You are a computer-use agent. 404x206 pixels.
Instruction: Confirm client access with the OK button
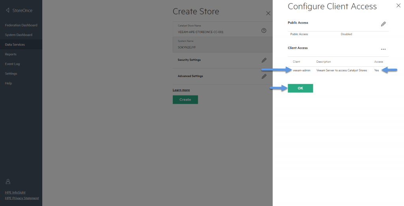300,88
